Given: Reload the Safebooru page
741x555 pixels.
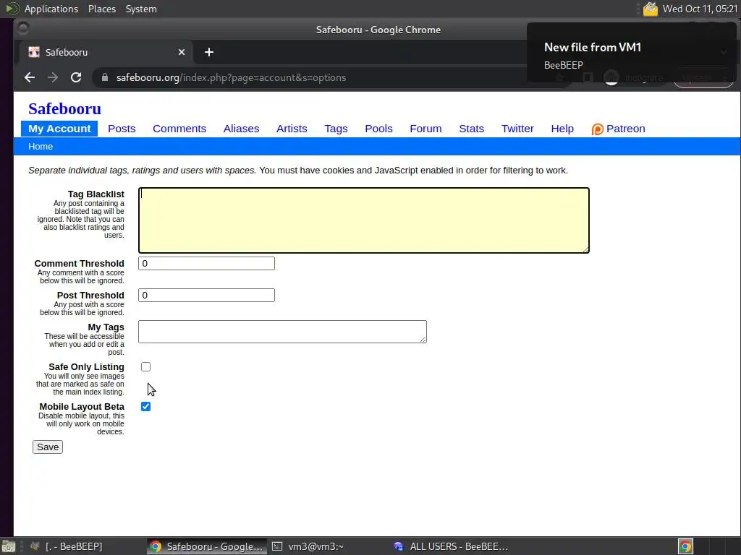Looking at the screenshot, I should (x=75, y=77).
